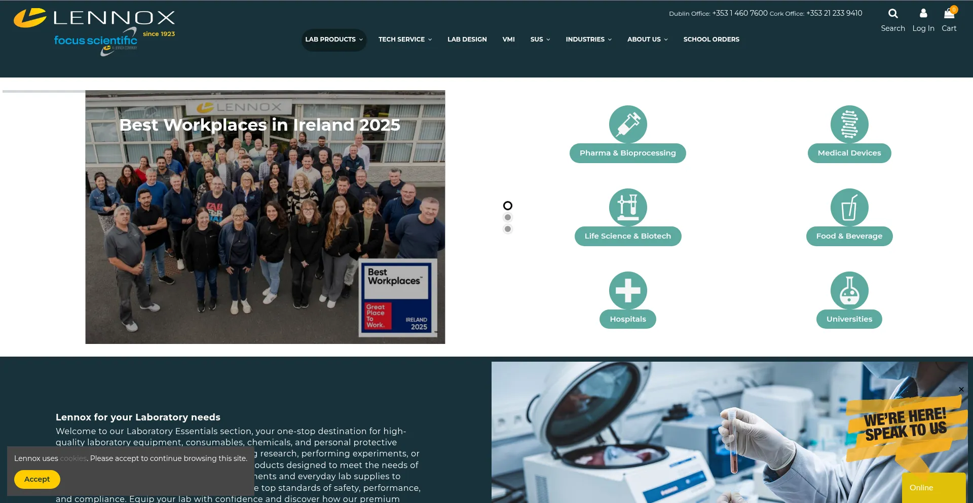The image size is (973, 503).
Task: Open the Lab Design menu item
Action: point(467,40)
